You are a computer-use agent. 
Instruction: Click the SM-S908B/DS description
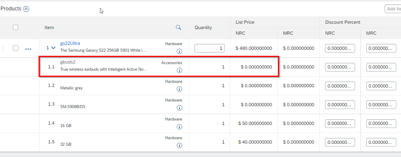point(73,107)
